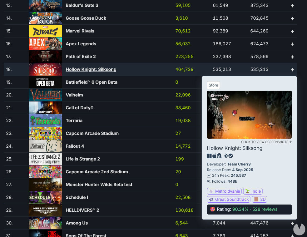
Task: Open the Hollow Knight: Silksong title link
Action: [x=91, y=69]
